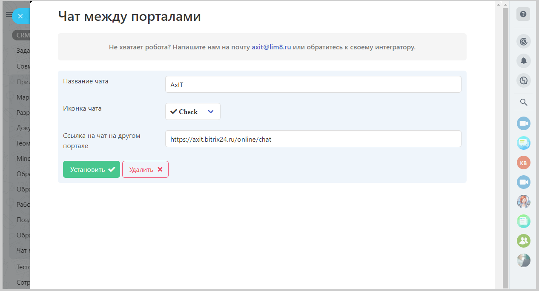Viewport: 539px width, 291px height.
Task: Close the panel with the blue X button
Action: (20, 16)
